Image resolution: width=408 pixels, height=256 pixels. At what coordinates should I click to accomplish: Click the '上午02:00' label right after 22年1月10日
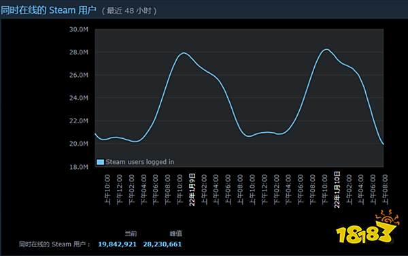point(349,189)
